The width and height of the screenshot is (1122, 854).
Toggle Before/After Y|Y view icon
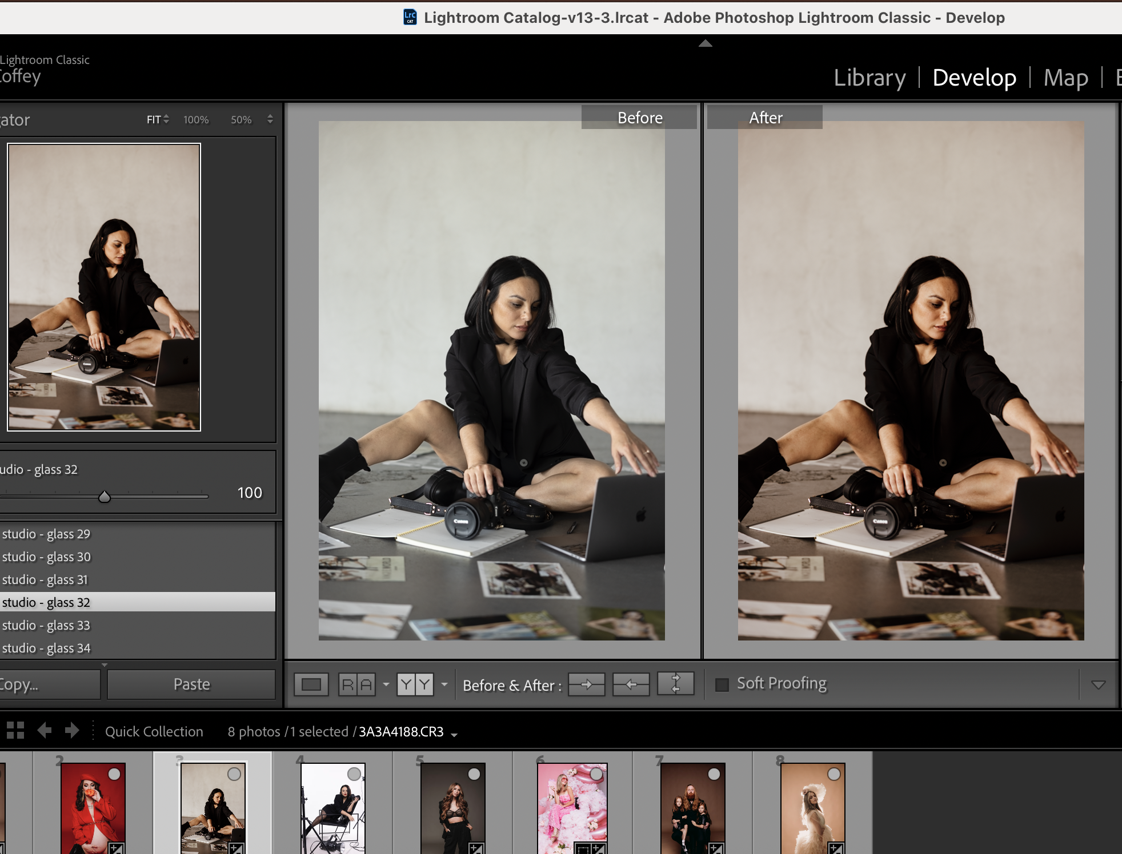[415, 684]
